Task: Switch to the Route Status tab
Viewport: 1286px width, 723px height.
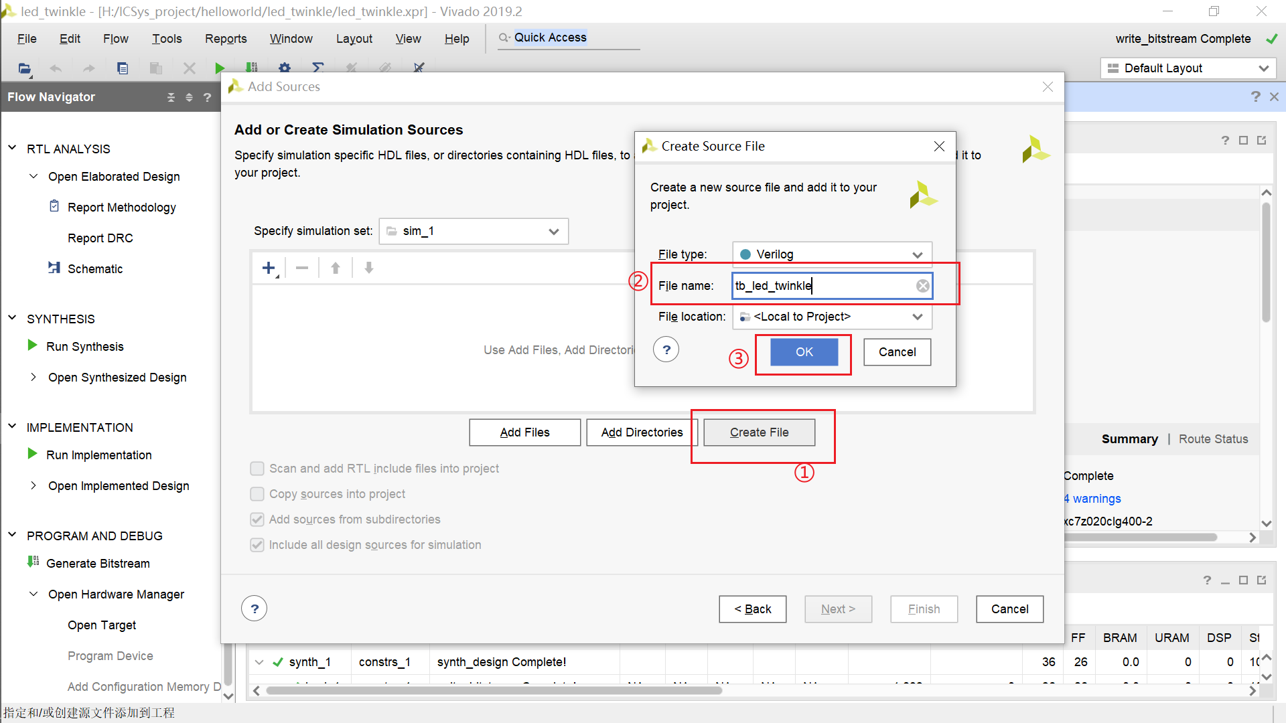Action: [1213, 439]
